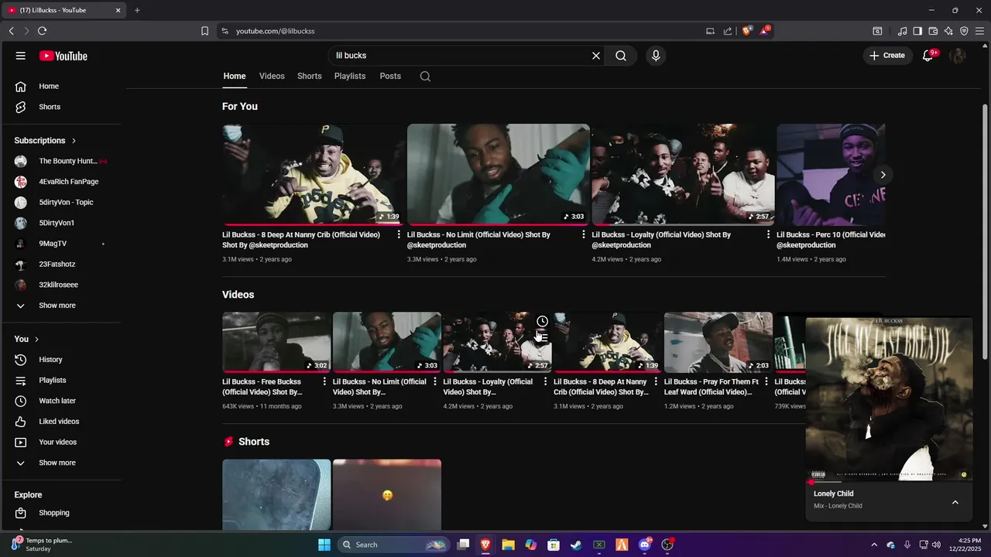Reload the page in browser toolbar
The height and width of the screenshot is (557, 991).
click(x=42, y=31)
